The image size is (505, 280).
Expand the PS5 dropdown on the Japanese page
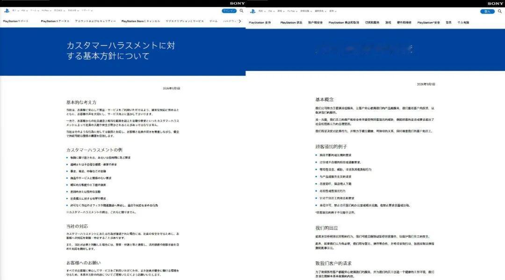point(24,11)
